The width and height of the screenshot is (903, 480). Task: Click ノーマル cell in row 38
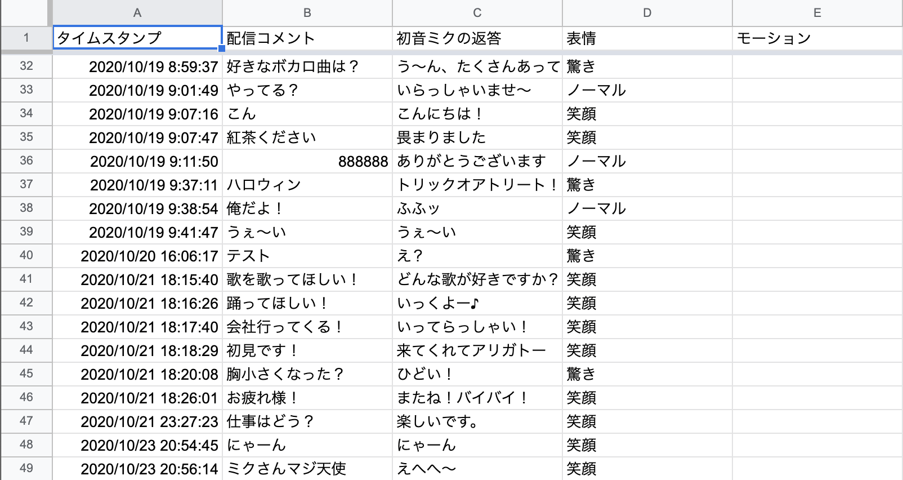click(647, 208)
